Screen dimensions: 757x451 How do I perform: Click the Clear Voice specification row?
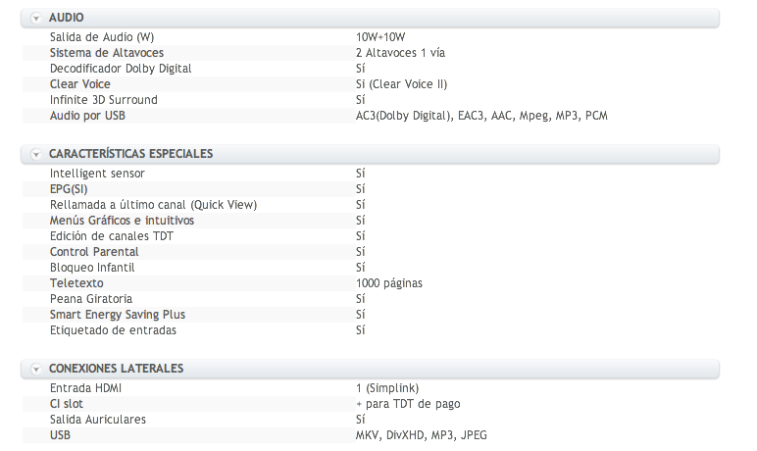[x=371, y=84]
